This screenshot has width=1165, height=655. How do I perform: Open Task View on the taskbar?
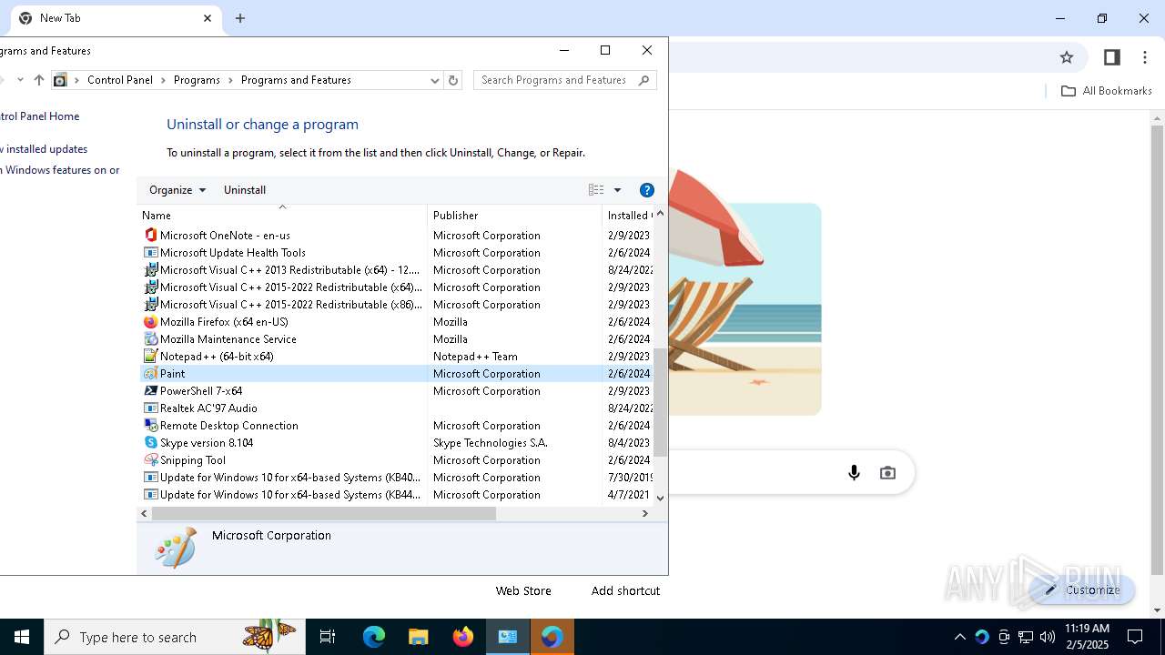pos(328,637)
